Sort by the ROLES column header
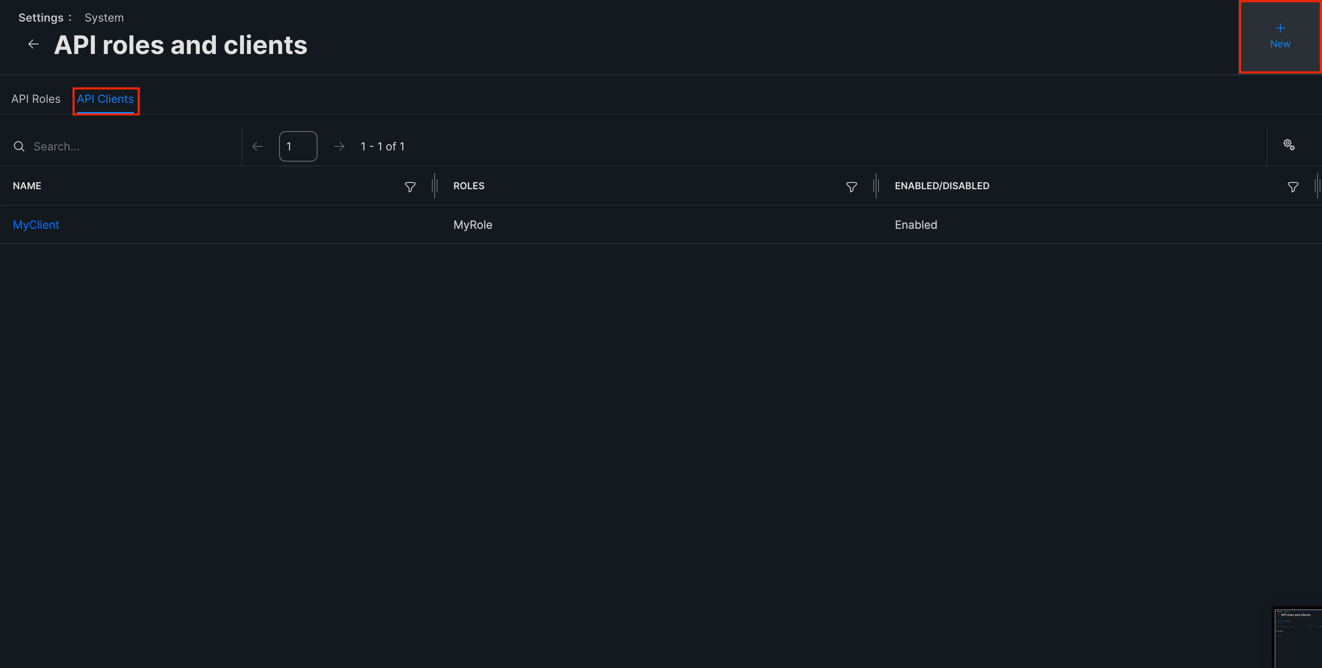 click(469, 186)
